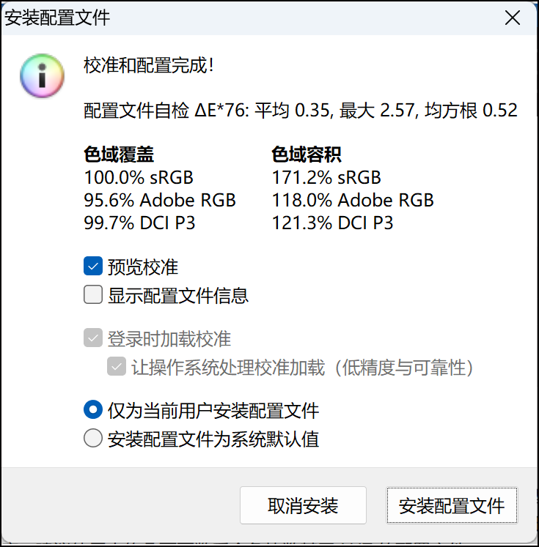Click the 100.0% sRGB coverage value
The height and width of the screenshot is (547, 539).
pos(139,177)
